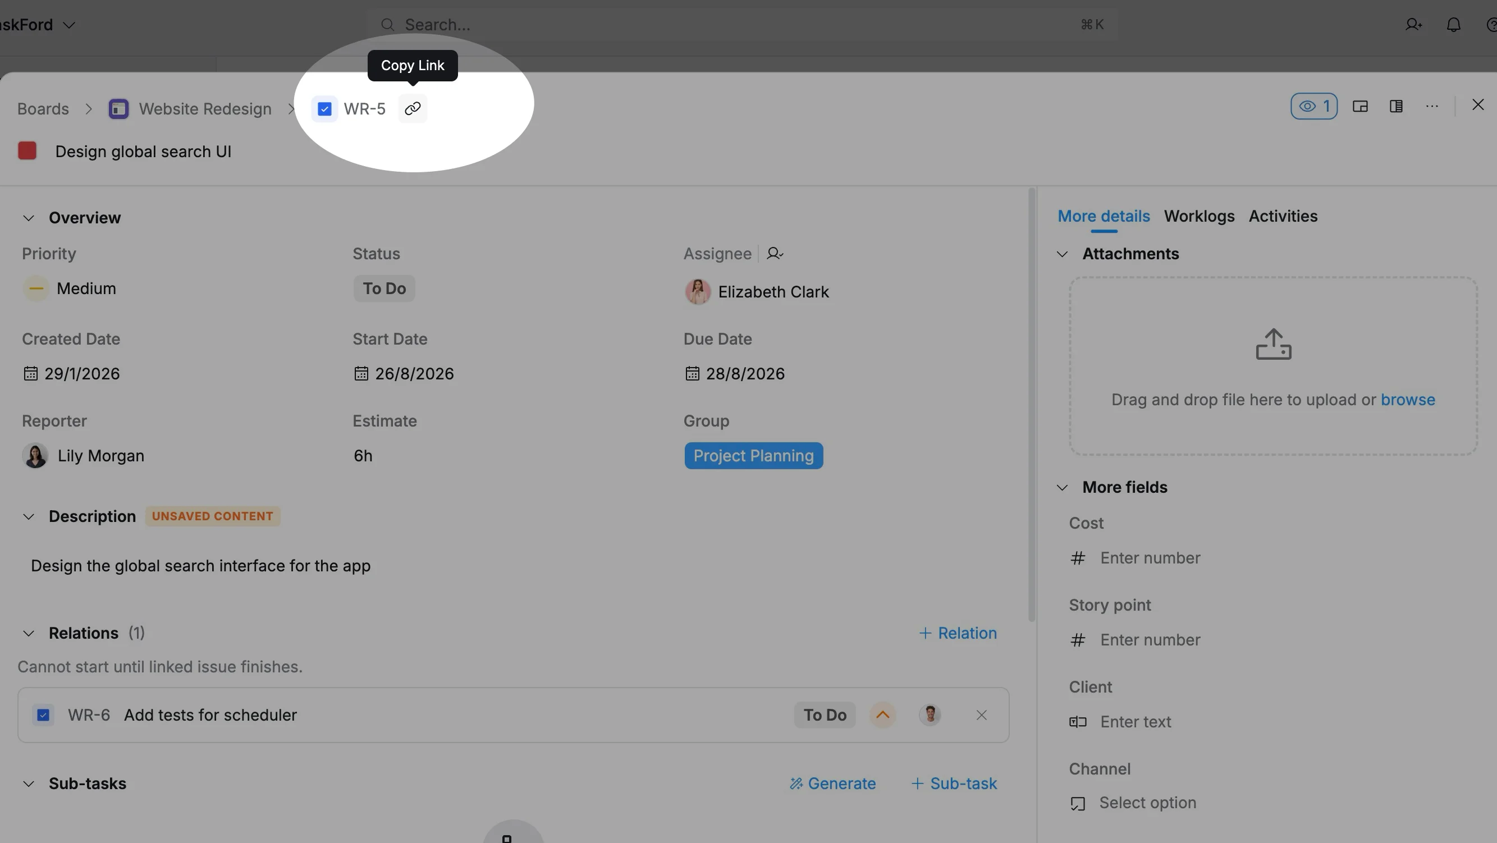Image resolution: width=1497 pixels, height=843 pixels.
Task: Add a new Sub-task
Action: point(954,783)
